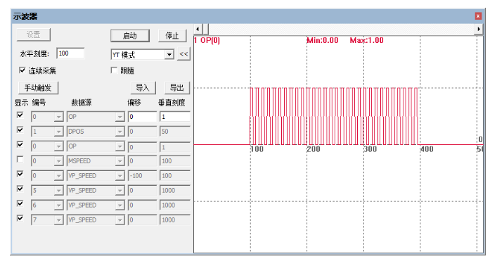Viewport: 497px width, 266px height.
Task: Click the '1 OP(0)' channel label
Action: pos(207,40)
